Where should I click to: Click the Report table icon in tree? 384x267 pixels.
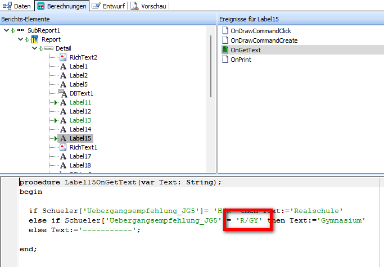tap(35, 39)
